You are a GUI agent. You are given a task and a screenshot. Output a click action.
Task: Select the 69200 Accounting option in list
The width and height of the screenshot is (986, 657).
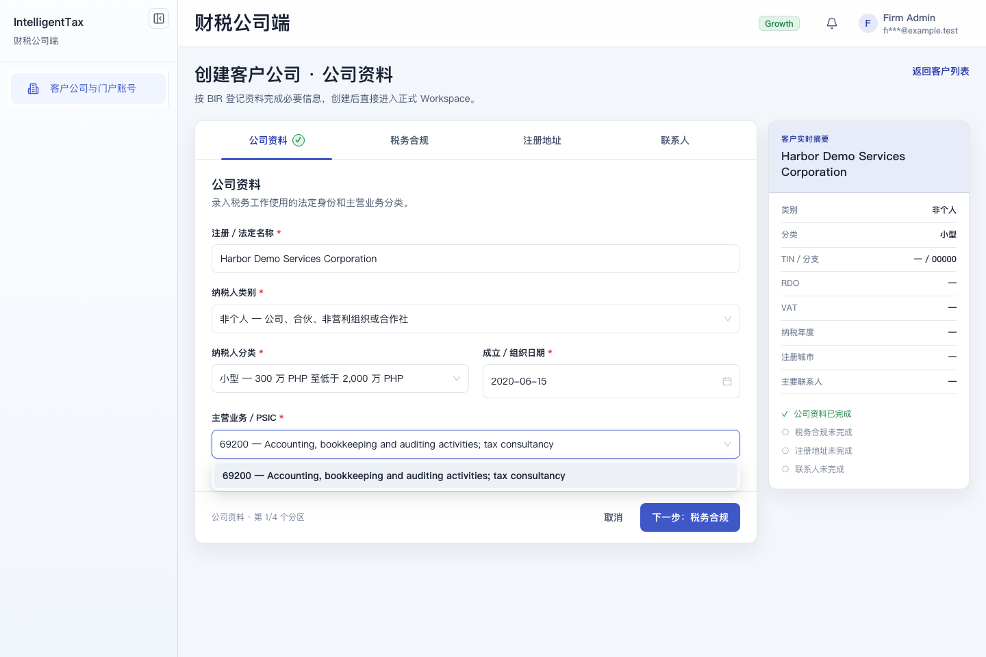[x=476, y=476]
